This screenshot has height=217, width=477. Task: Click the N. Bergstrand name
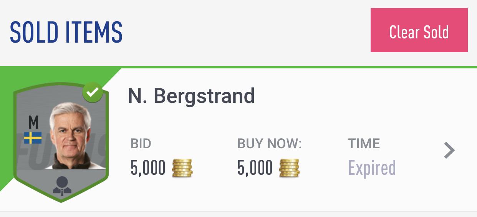(x=191, y=96)
